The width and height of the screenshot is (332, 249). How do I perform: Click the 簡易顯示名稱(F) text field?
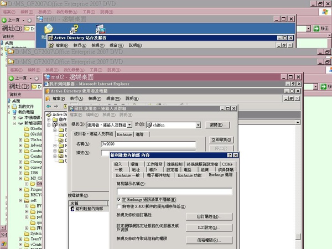point(174,191)
